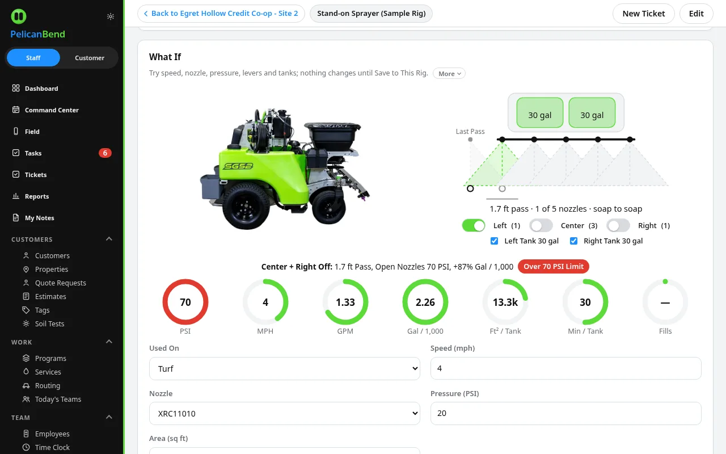726x454 pixels.
Task: Select Stand-on Sprayer (Sample Rig) pill
Action: point(372,14)
